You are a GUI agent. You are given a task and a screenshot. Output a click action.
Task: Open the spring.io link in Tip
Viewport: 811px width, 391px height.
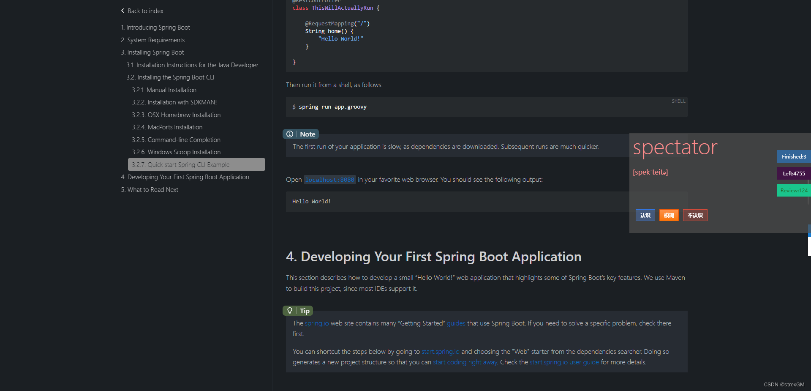coord(317,323)
